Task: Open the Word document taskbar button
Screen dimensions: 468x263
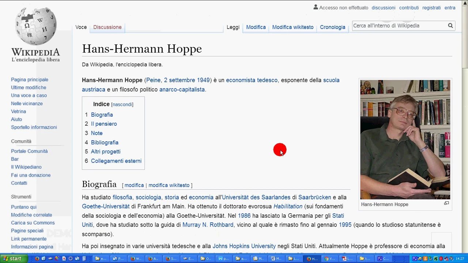Action: click(x=277, y=259)
